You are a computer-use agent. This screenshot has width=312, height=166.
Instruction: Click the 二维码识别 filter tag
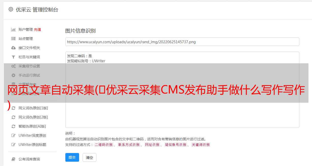(x=103, y=145)
